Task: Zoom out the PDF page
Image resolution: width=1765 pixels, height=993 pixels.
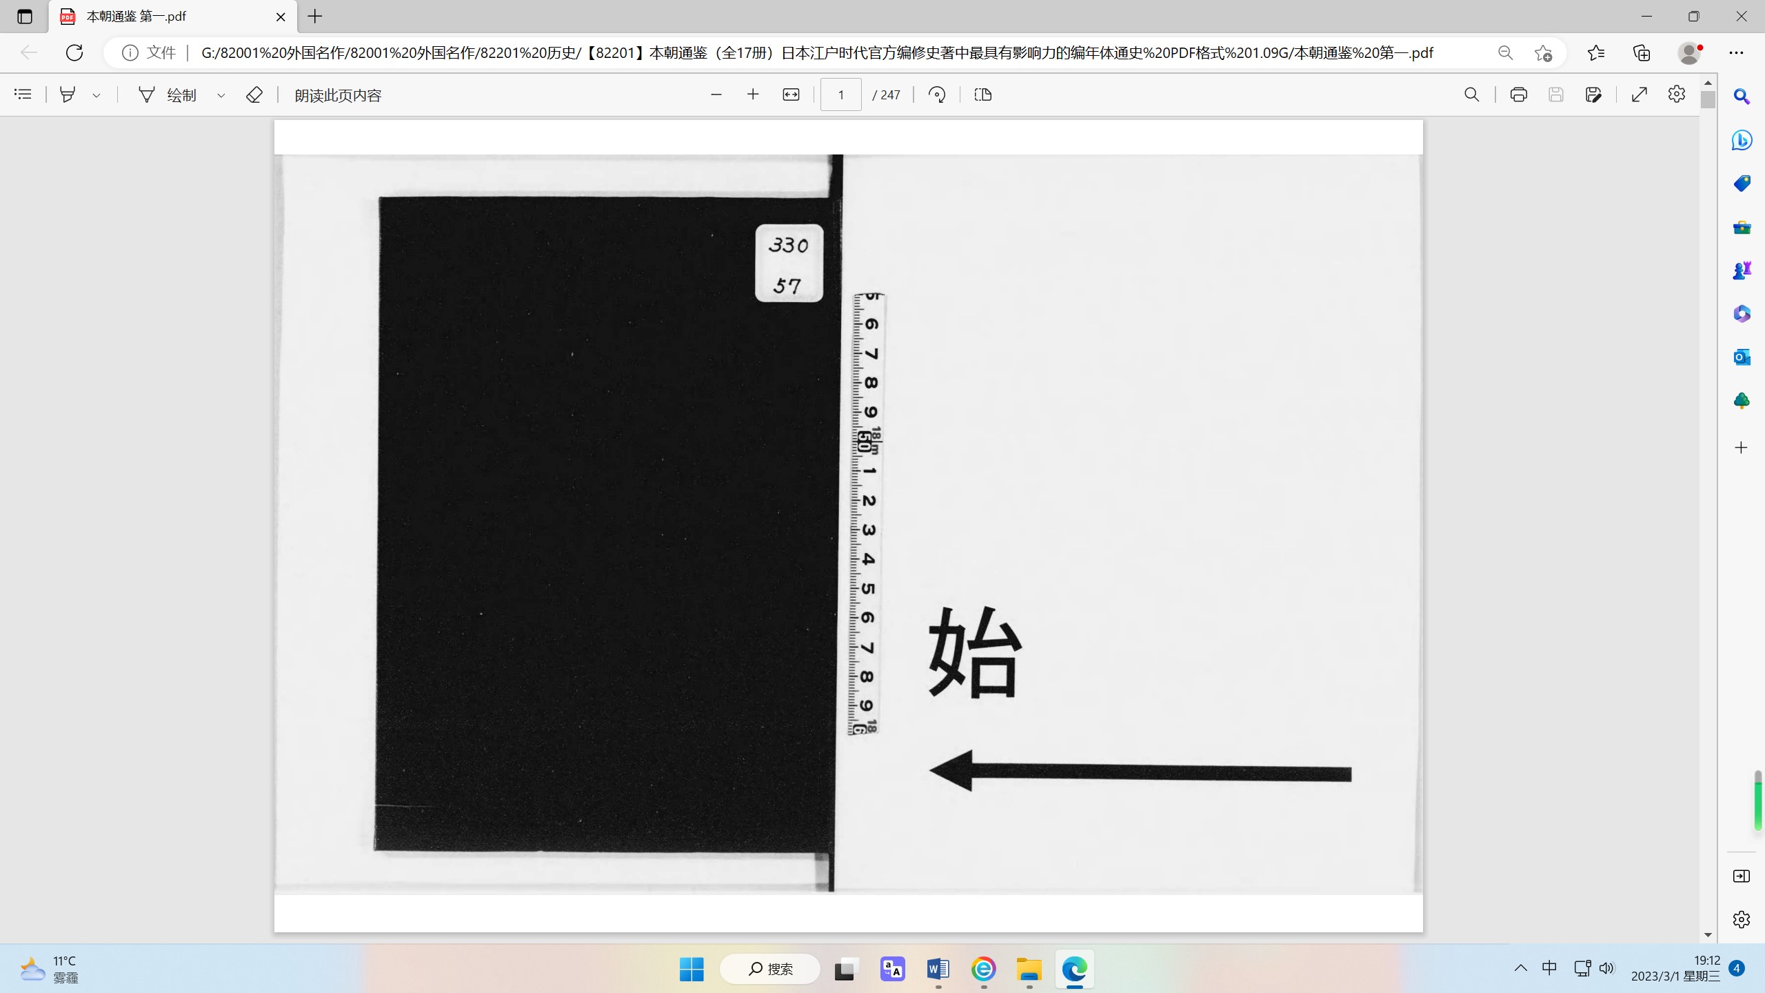Action: [x=716, y=94]
